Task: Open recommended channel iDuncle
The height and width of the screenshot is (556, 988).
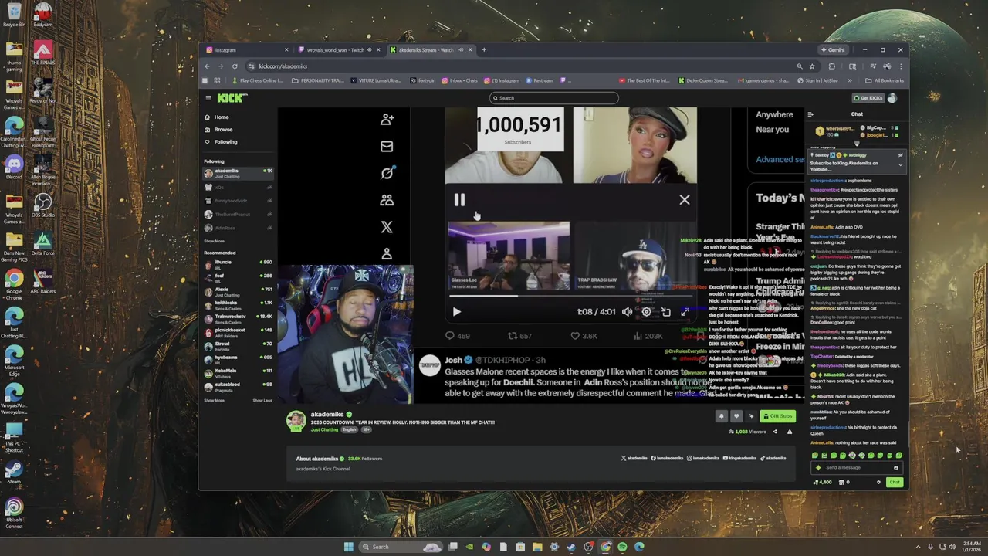Action: 238,264
